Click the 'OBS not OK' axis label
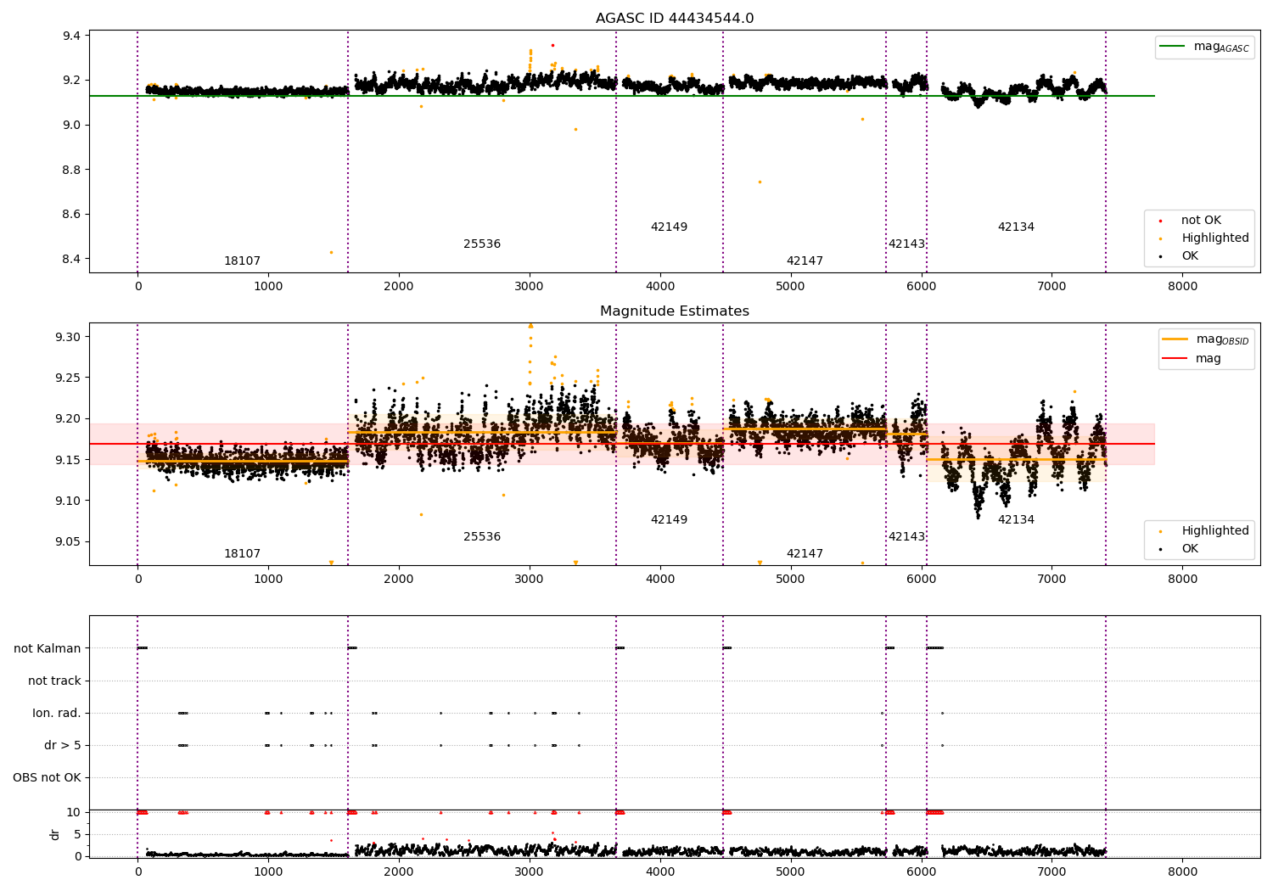Image resolution: width=1273 pixels, height=891 pixels. (47, 777)
